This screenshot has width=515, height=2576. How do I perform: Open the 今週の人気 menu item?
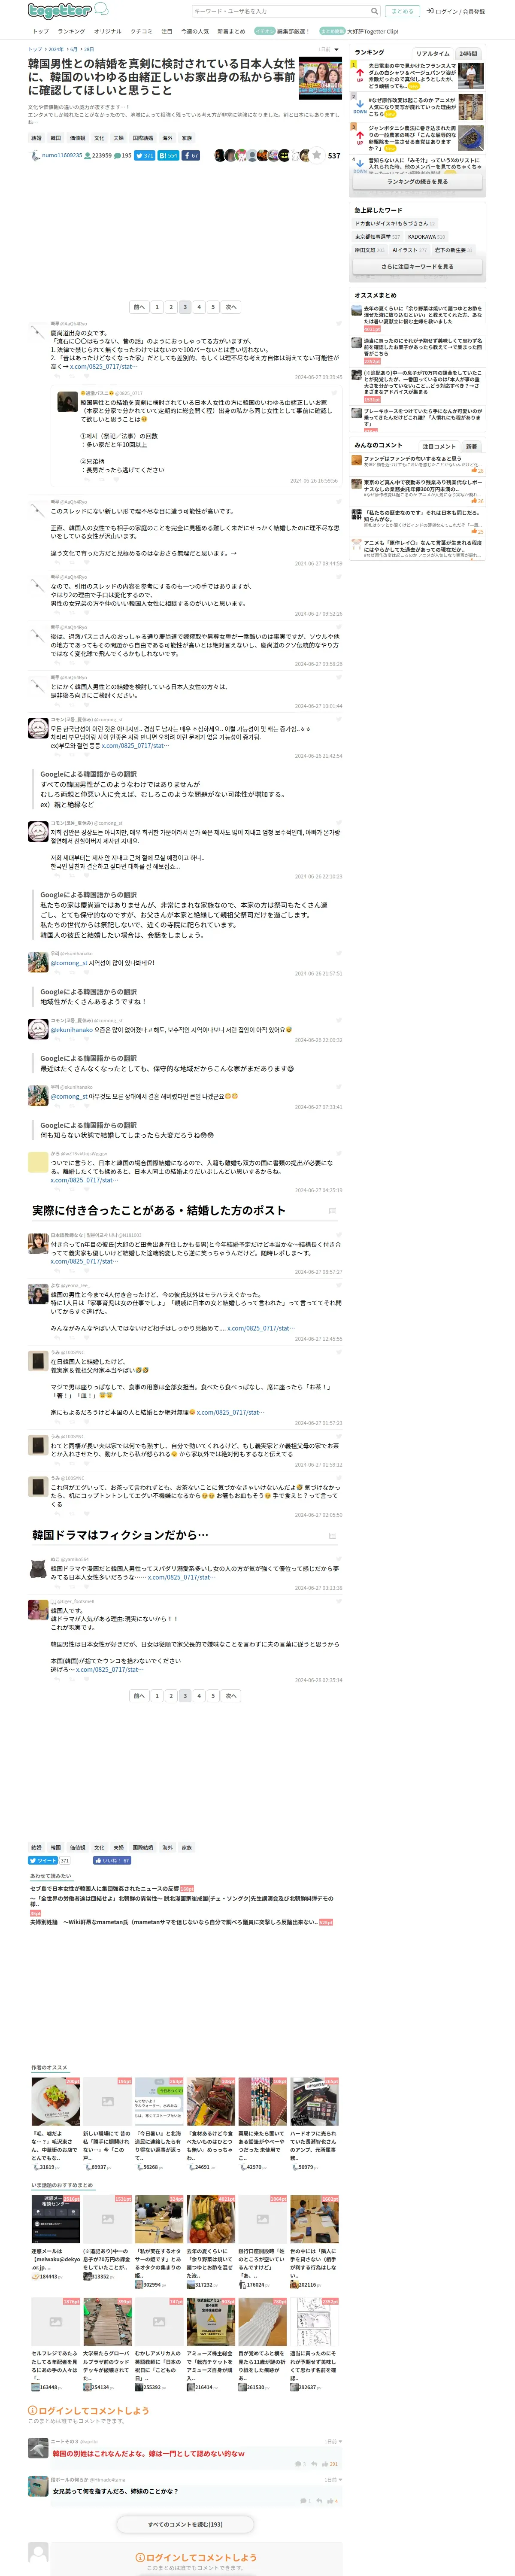tap(195, 31)
